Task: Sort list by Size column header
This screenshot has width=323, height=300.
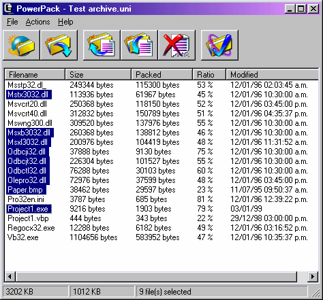Action: [x=98, y=75]
